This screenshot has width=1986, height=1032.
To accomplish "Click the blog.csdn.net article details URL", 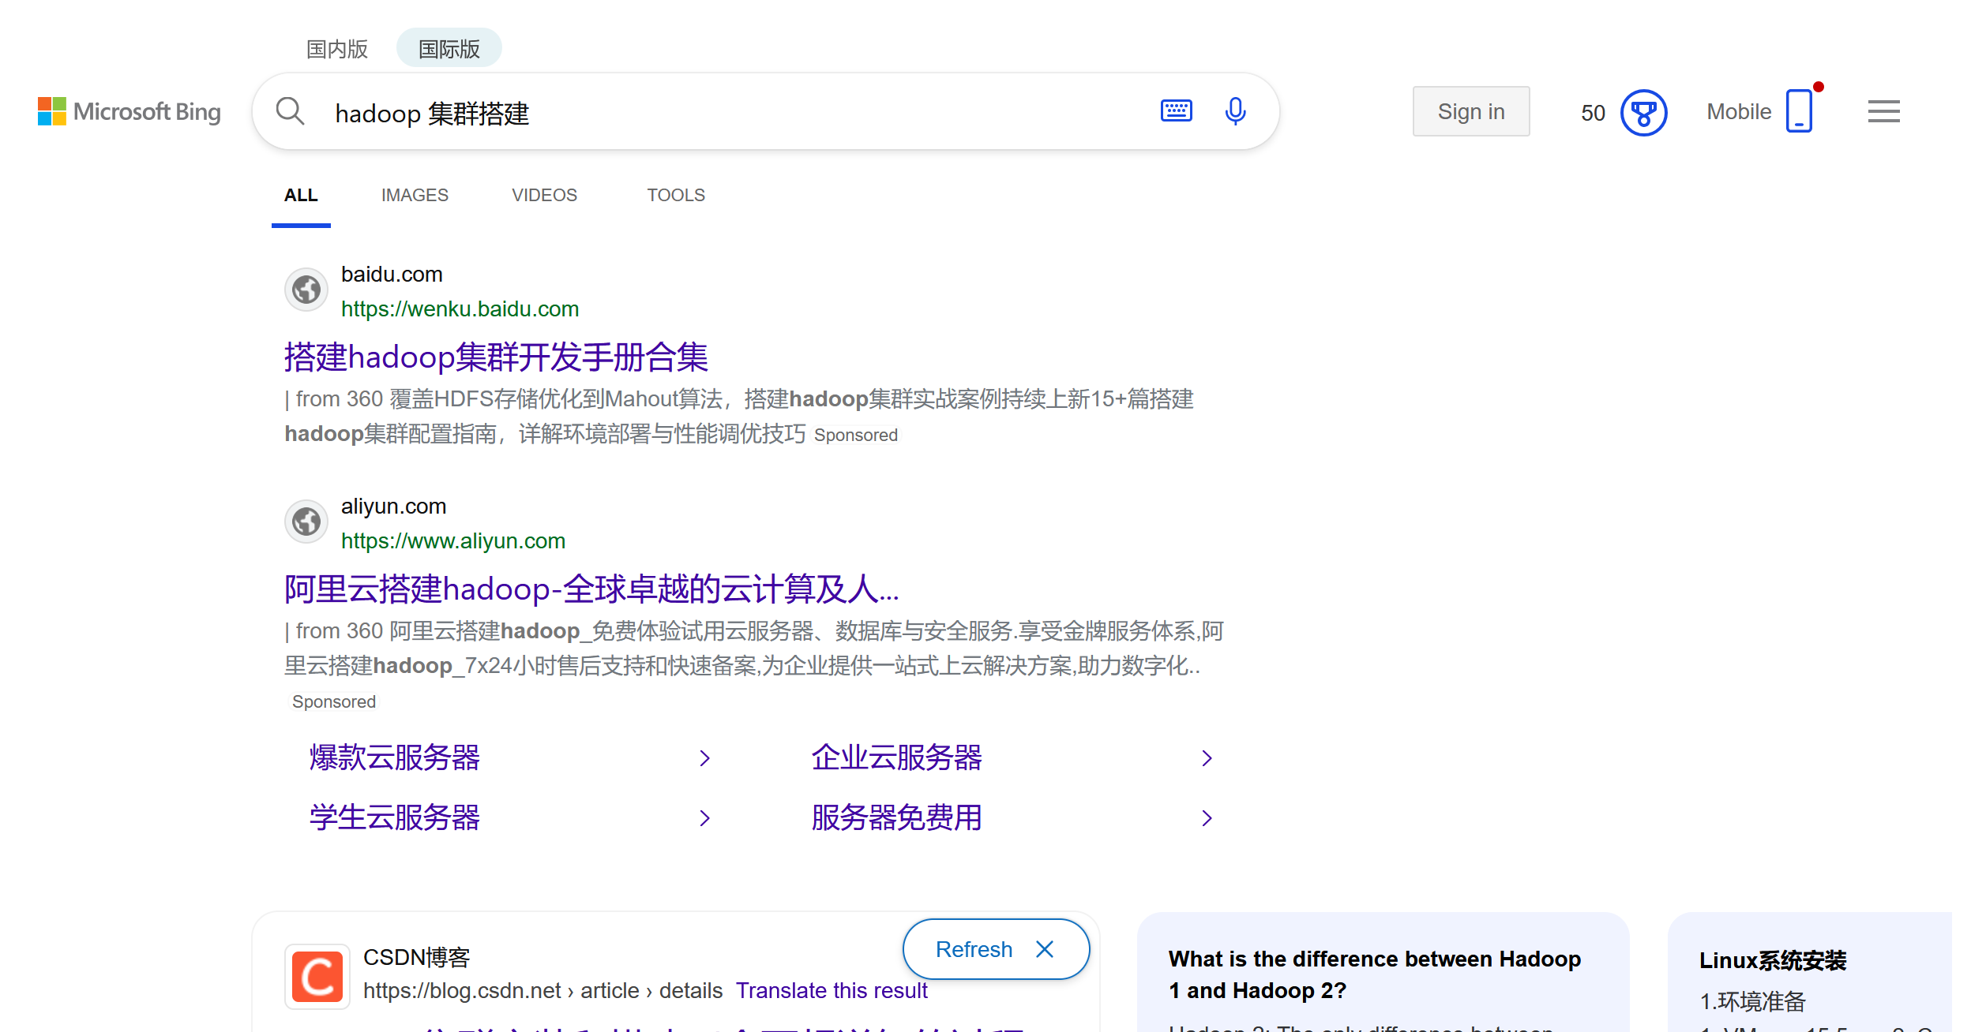I will [x=542, y=991].
